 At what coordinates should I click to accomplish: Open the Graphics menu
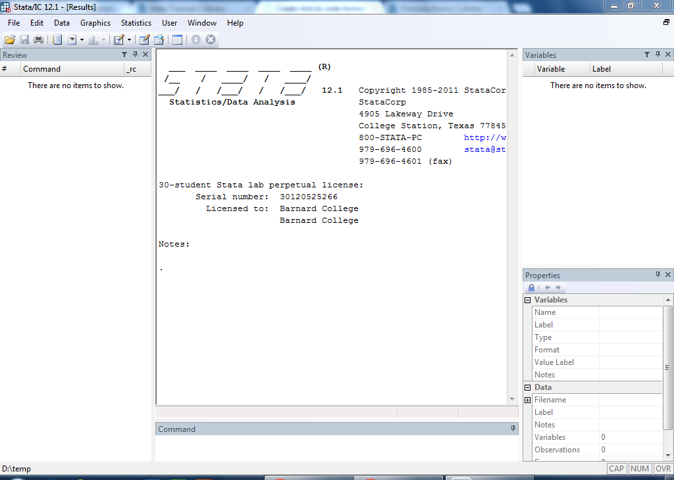click(95, 23)
